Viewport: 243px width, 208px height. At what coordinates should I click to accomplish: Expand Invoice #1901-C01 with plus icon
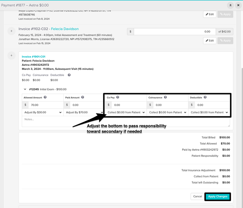point(11,56)
